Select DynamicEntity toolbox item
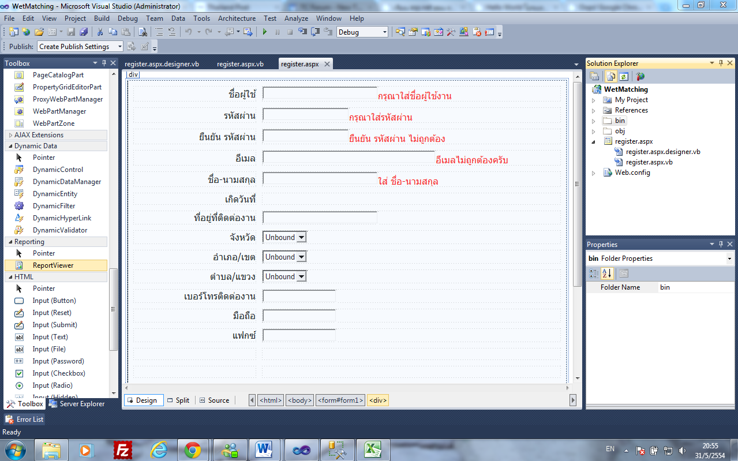 (56, 194)
